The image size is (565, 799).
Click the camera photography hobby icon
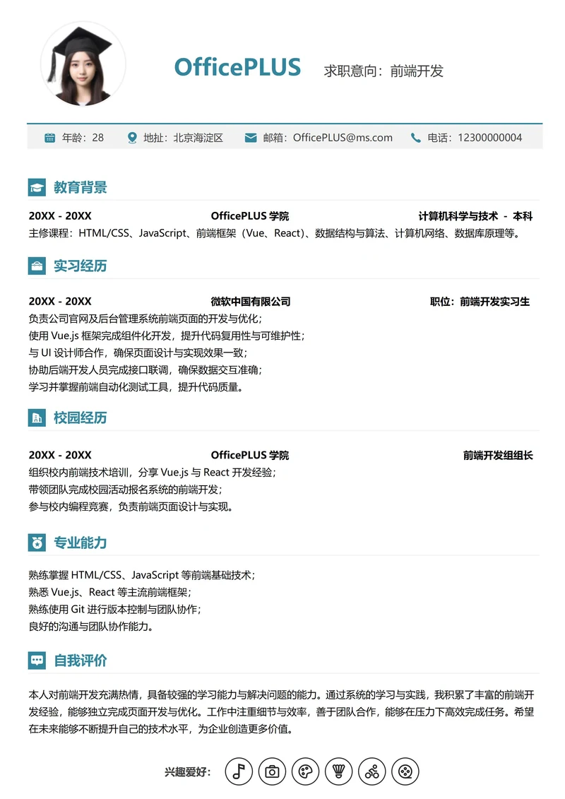pyautogui.click(x=272, y=771)
